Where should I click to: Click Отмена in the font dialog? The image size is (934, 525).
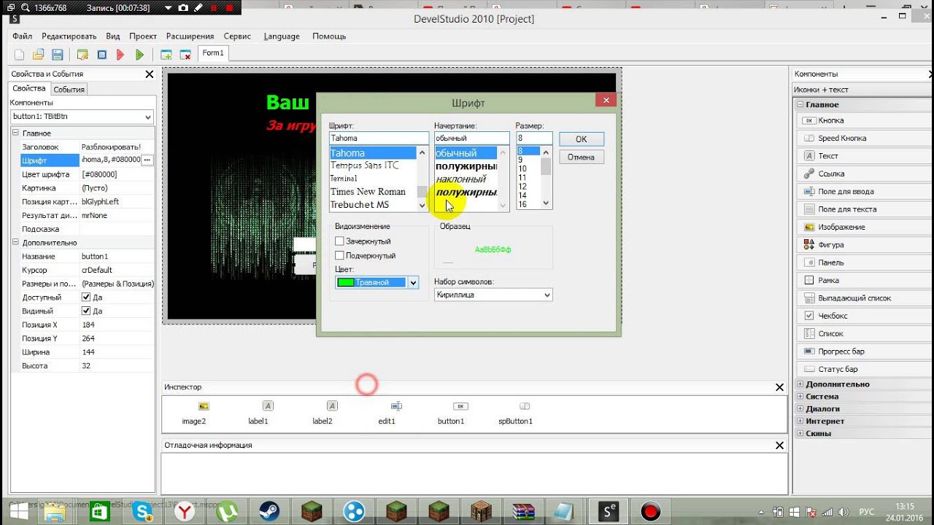tap(582, 157)
